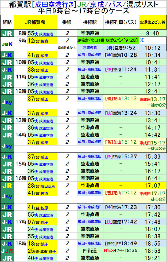The width and height of the screenshot is (167, 262).
Task: Select the yellow-text JR route badge
Action: (7, 185)
